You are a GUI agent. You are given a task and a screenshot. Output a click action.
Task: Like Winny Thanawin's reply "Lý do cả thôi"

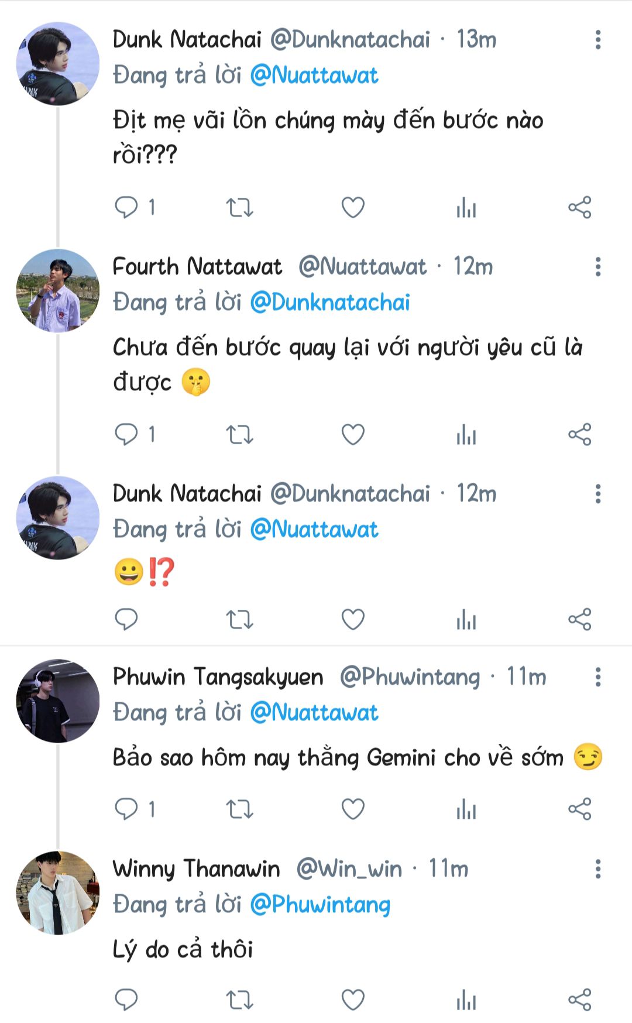tap(353, 1000)
